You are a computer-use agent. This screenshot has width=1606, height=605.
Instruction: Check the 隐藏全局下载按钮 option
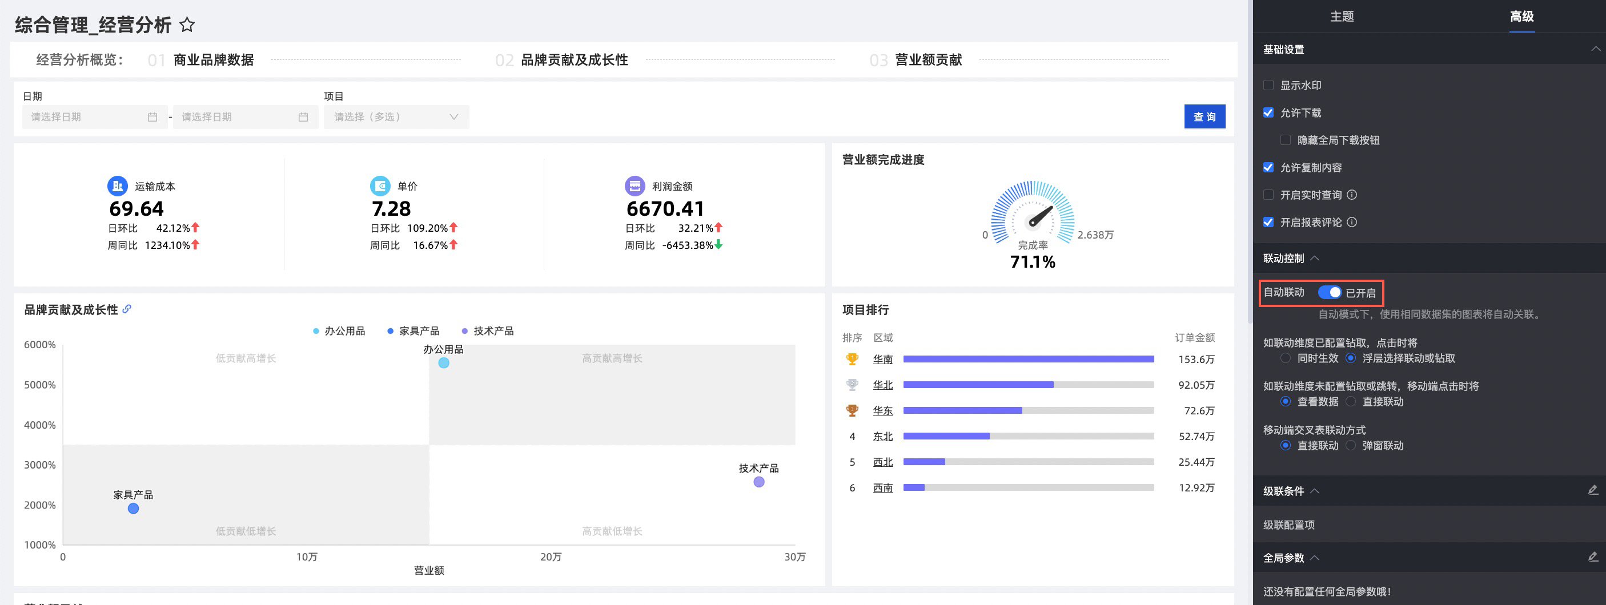[1286, 140]
